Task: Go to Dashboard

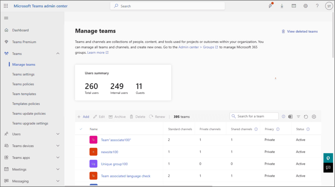Action: (x=20, y=30)
